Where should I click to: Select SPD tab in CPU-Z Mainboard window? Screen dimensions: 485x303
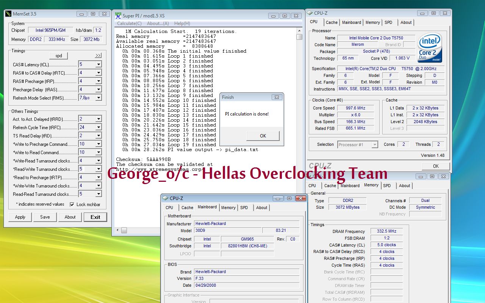coord(244,208)
